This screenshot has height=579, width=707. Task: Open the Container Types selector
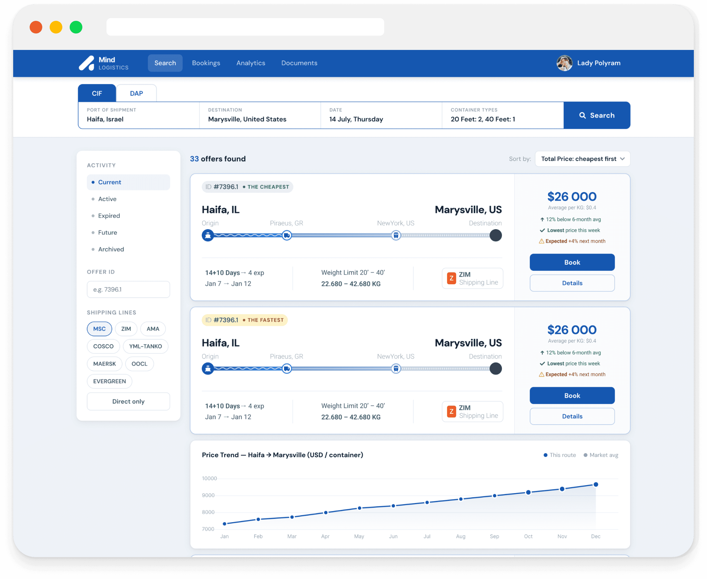502,116
